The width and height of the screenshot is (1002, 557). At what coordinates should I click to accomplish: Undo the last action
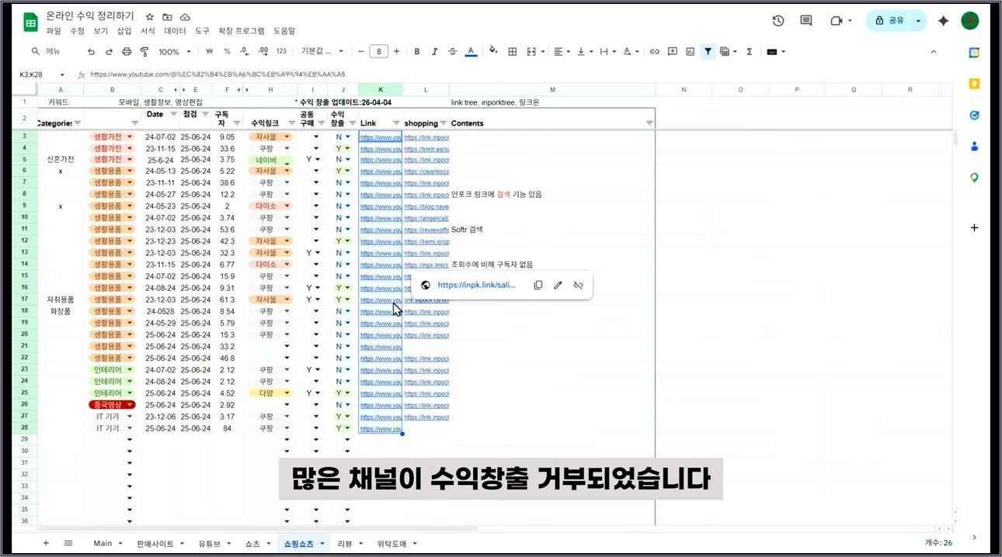[x=91, y=52]
